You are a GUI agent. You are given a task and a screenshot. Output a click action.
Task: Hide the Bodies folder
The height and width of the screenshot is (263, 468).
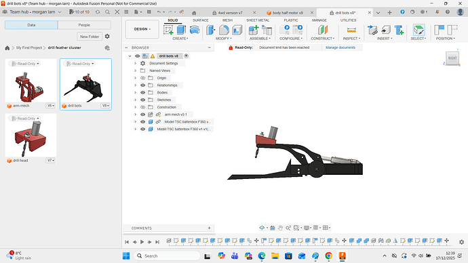(142, 92)
